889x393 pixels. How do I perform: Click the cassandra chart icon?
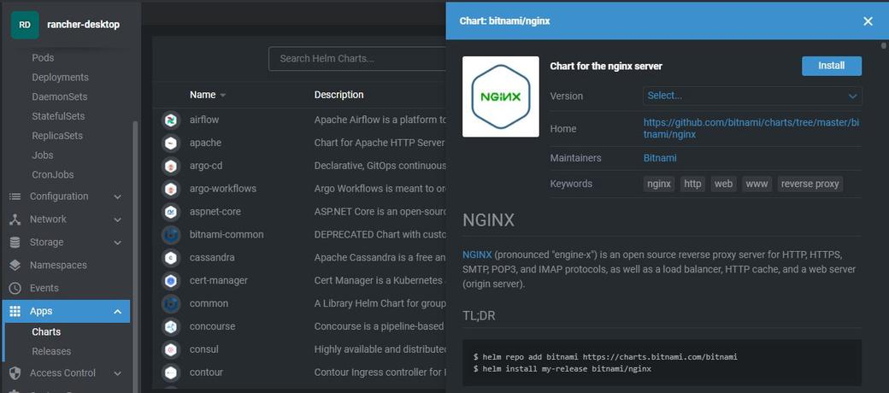tap(170, 258)
